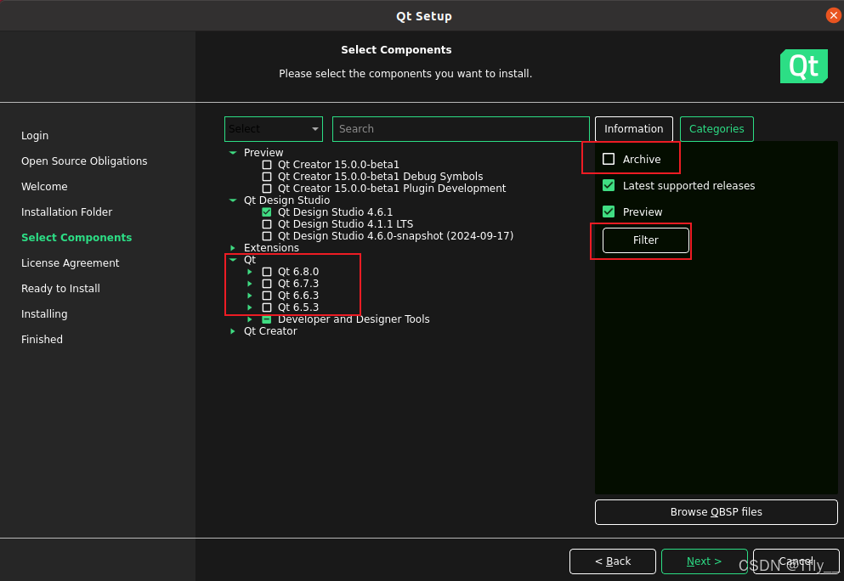The image size is (844, 581).
Task: Check Qt Design Studio 4.1.1 LTS
Action: (x=266, y=223)
